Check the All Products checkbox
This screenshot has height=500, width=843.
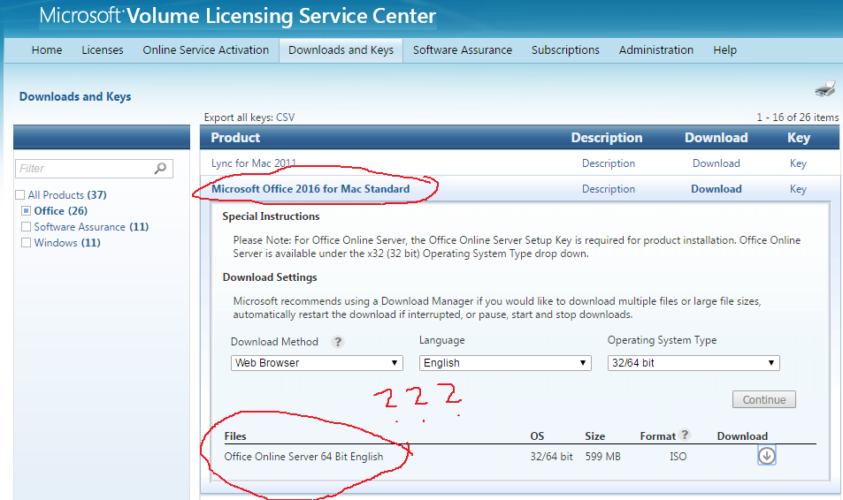(x=19, y=195)
